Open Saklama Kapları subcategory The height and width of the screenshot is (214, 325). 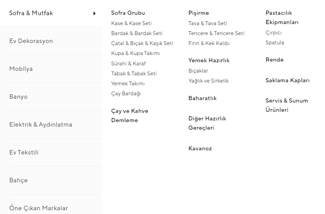click(x=287, y=81)
